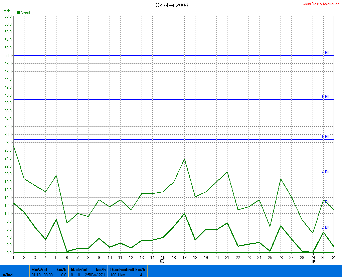
Task: Click the 2 Bft line label
Action: coord(326,227)
